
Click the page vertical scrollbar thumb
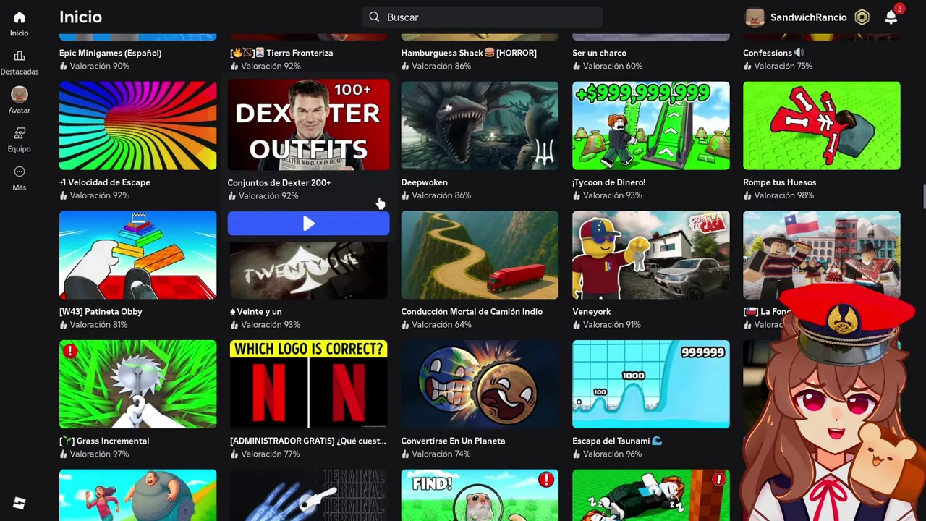(x=923, y=196)
